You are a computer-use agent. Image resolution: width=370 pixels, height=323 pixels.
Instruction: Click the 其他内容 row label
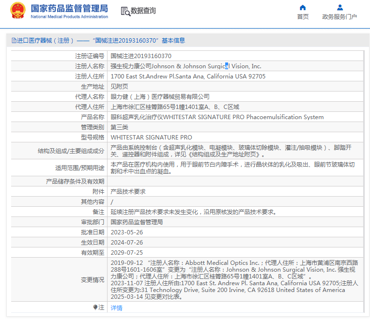92,202
